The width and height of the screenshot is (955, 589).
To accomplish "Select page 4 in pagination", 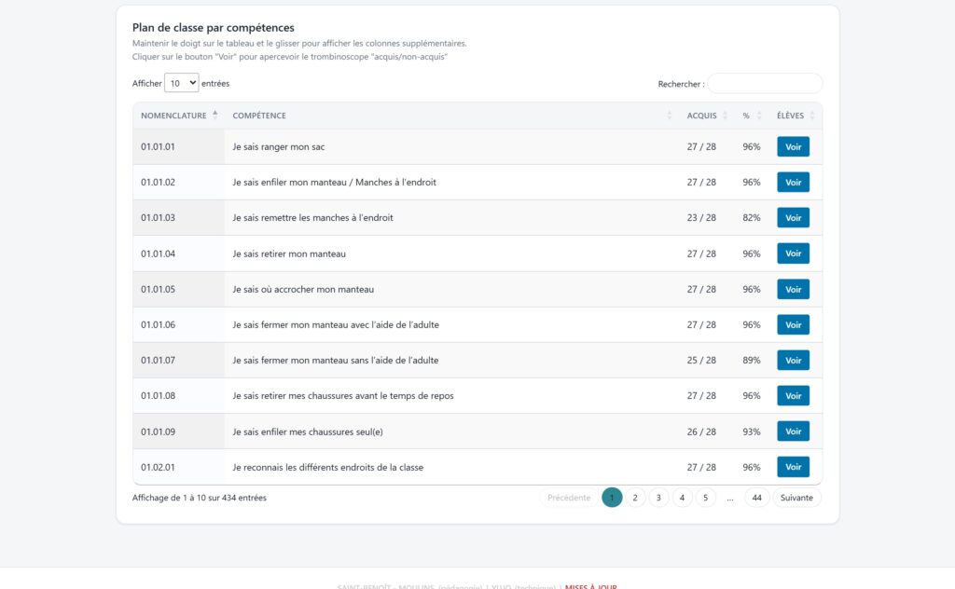I will pos(682,498).
